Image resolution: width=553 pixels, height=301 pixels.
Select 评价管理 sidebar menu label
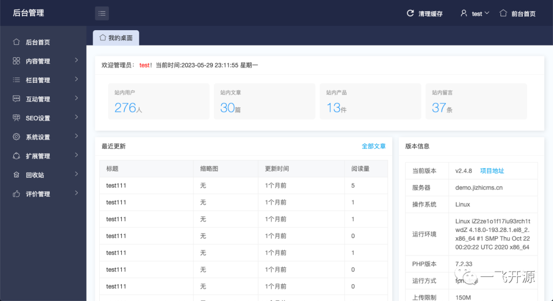[x=38, y=194]
